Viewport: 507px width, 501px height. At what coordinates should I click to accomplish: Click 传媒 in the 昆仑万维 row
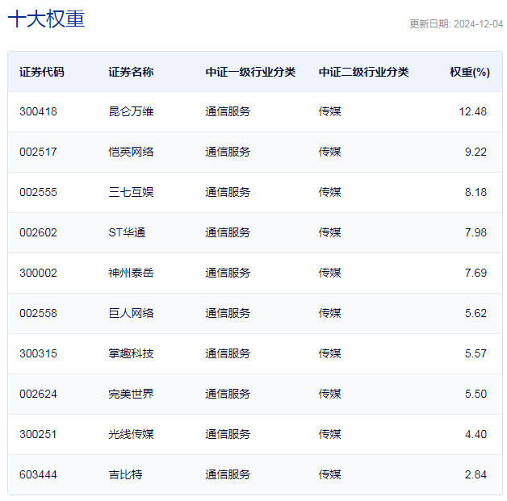pos(330,111)
